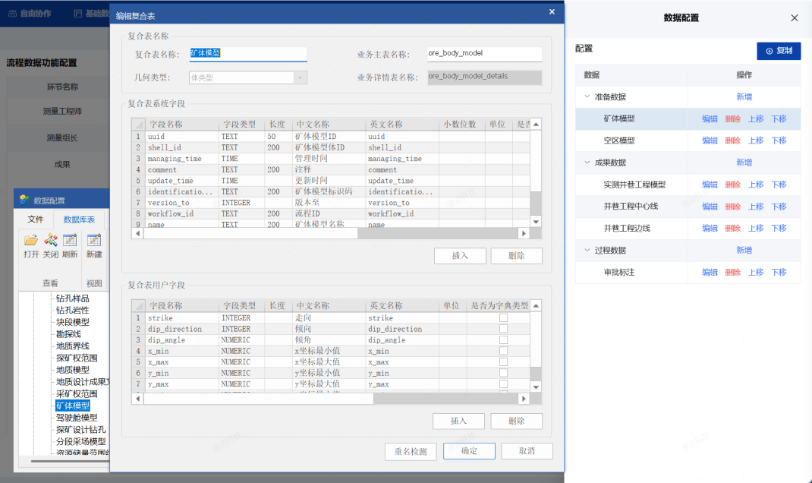Click the right arrow of the system-fields horizontal scrollbar
812x483 pixels.
(524, 234)
